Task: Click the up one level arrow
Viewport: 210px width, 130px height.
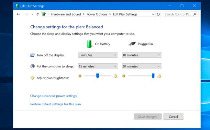Action: tap(38, 15)
